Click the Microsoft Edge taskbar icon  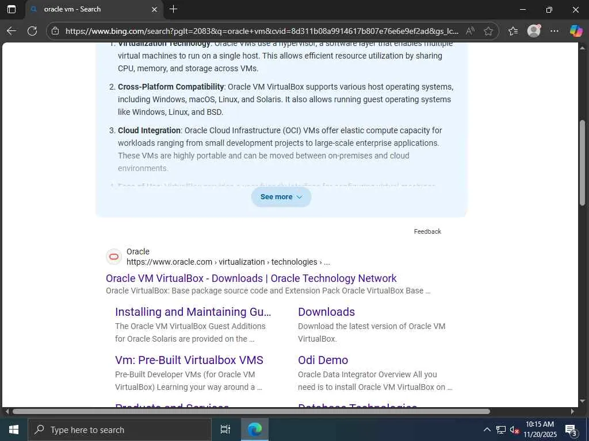[x=254, y=430]
